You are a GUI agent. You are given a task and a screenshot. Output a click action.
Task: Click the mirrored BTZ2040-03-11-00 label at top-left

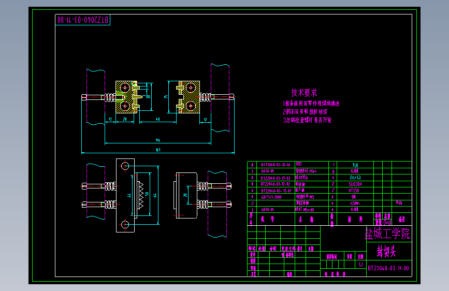83,20
